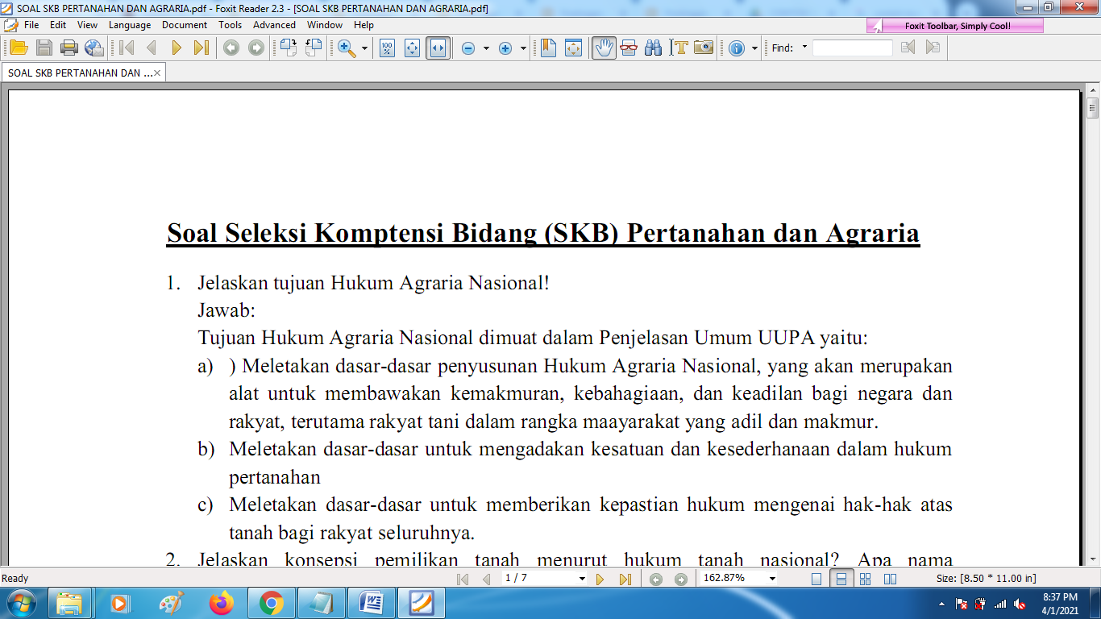Open the Find options dropdown arrow

pos(804,47)
